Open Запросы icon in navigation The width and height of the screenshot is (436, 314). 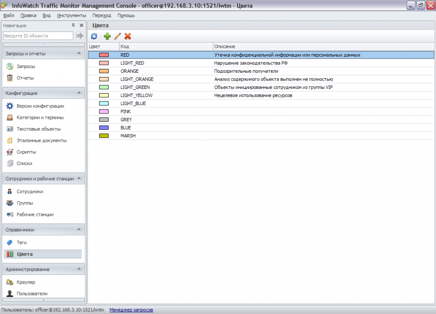[10, 66]
